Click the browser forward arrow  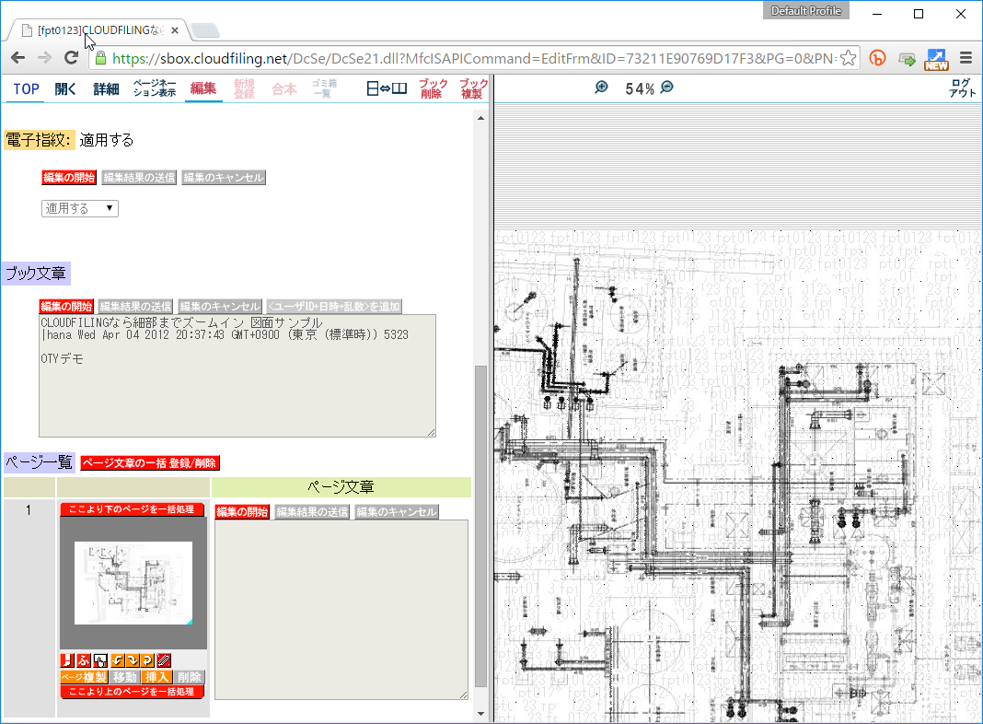coord(44,58)
